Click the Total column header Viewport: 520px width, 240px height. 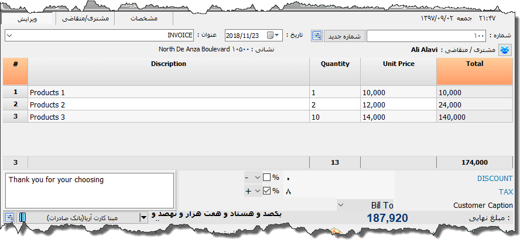click(x=474, y=72)
